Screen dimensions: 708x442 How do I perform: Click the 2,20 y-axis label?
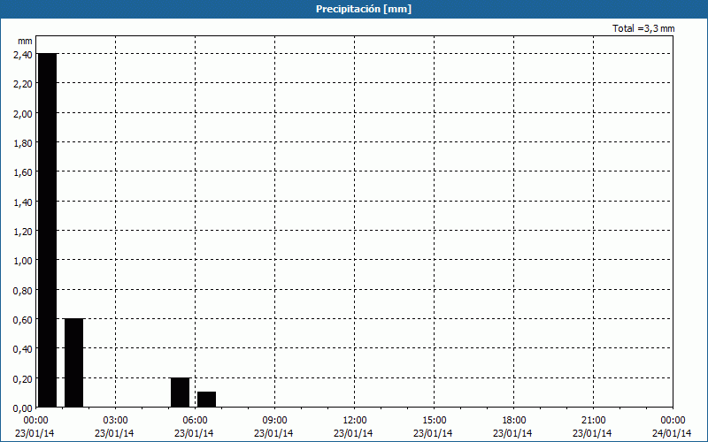click(x=23, y=83)
